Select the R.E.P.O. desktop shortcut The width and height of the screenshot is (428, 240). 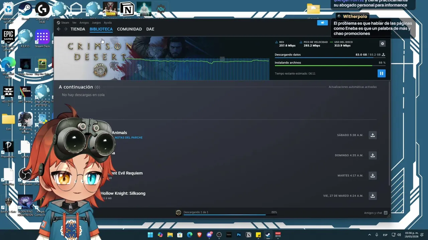[25, 39]
